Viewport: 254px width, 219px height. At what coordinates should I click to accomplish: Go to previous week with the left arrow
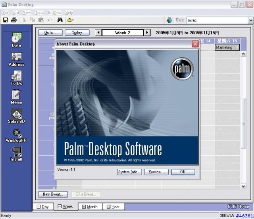(x=98, y=33)
